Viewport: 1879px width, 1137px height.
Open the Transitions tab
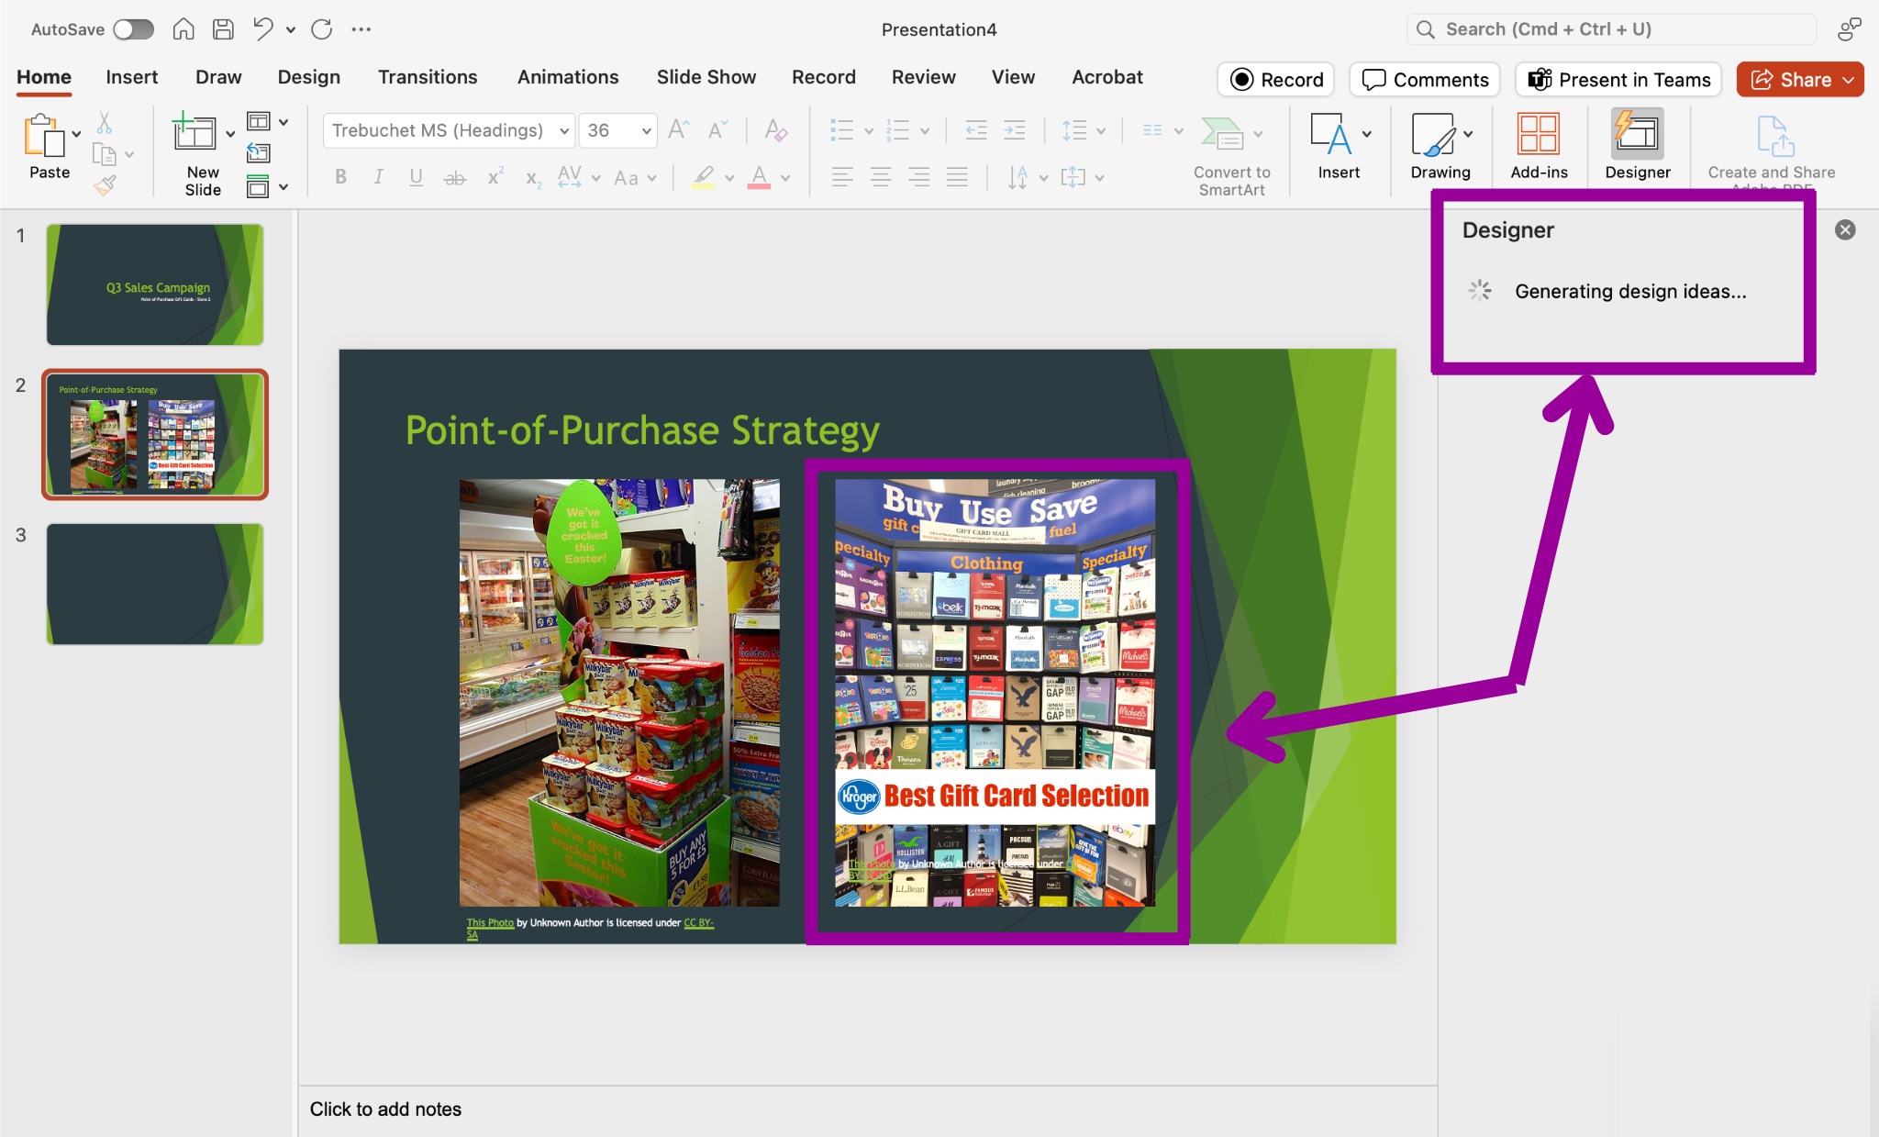(x=428, y=77)
